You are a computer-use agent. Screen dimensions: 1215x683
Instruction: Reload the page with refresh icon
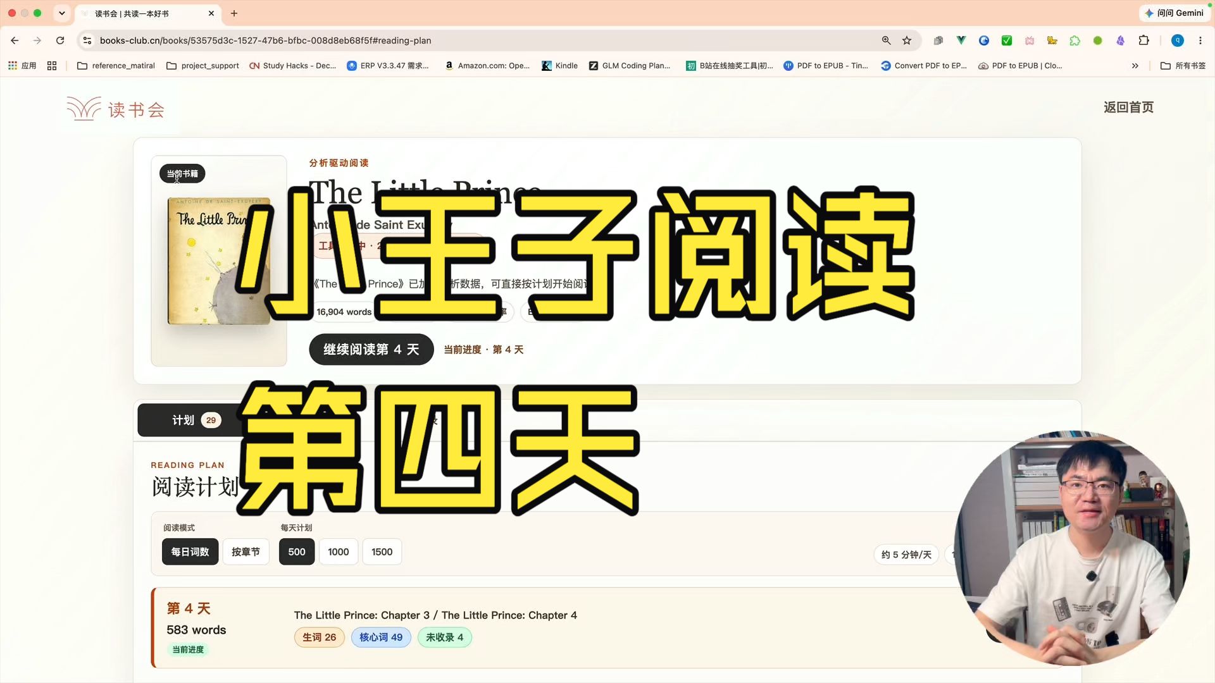[x=60, y=40]
